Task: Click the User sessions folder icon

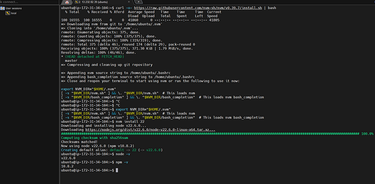Action: 3,9
